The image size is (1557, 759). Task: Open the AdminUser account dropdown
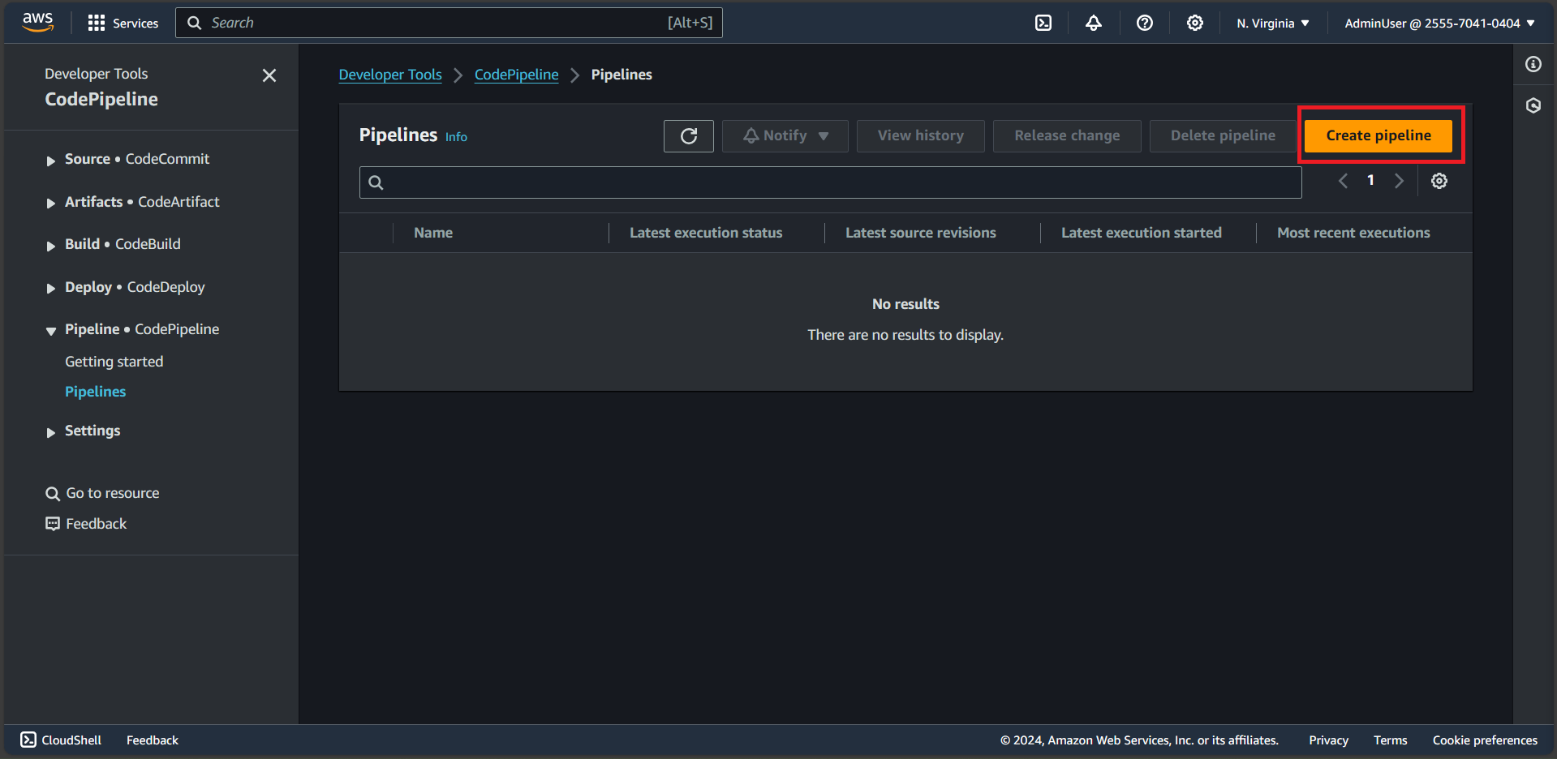[1439, 23]
